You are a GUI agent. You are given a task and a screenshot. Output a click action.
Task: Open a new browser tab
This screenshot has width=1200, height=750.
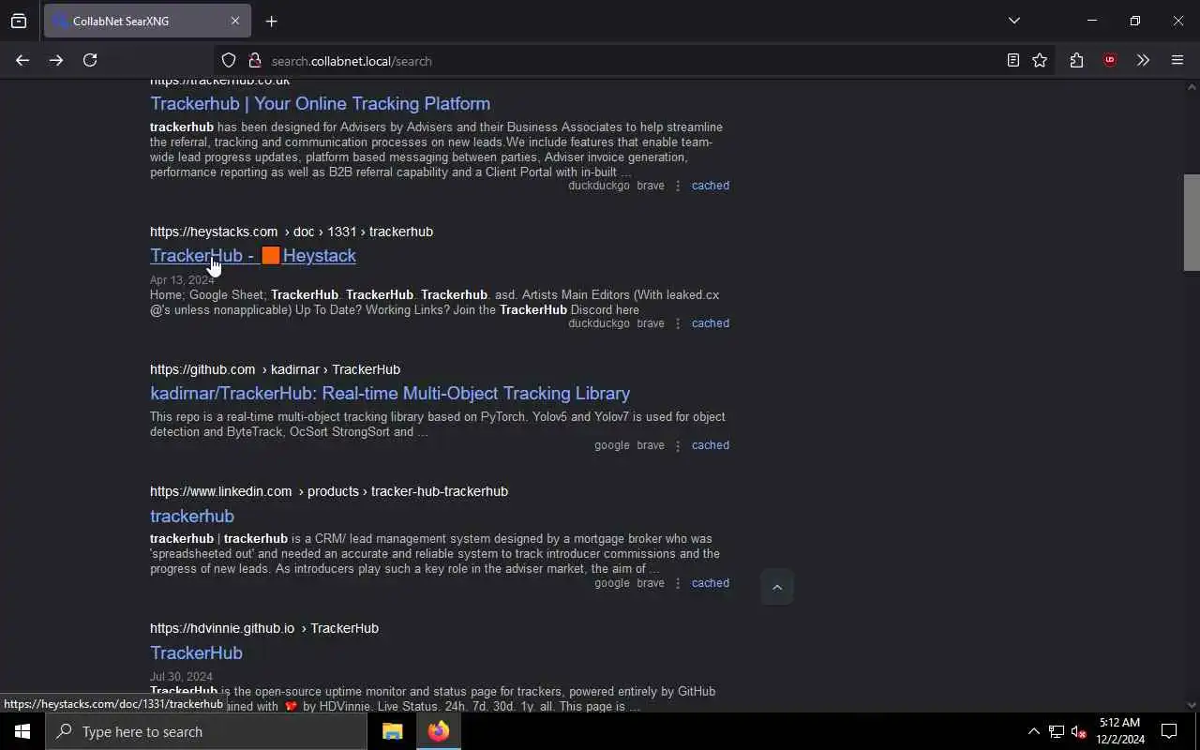pyautogui.click(x=271, y=21)
